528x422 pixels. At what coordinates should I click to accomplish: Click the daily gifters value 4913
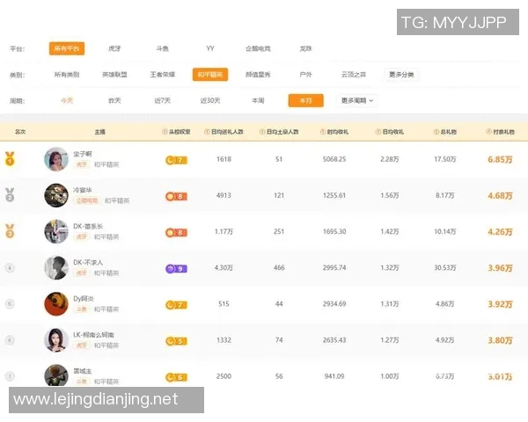(x=224, y=195)
